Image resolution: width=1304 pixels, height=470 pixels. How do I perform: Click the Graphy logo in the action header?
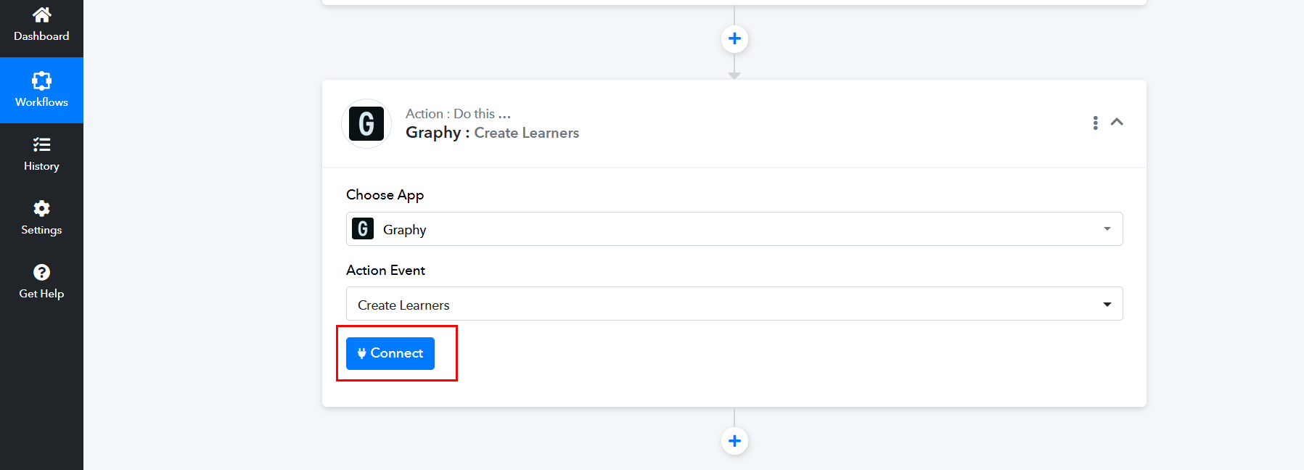click(x=366, y=123)
